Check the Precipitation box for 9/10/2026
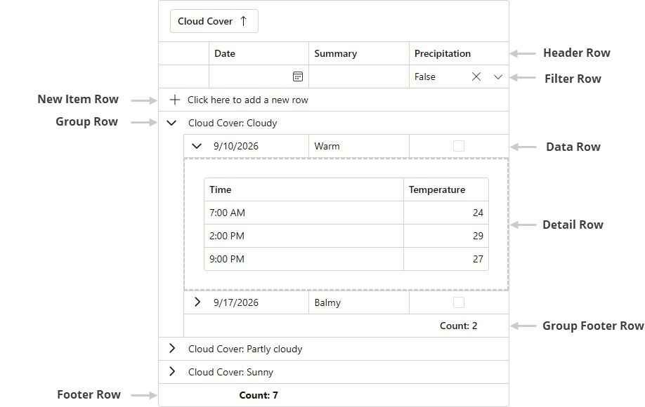Viewport: 645px width, 407px height. point(459,146)
